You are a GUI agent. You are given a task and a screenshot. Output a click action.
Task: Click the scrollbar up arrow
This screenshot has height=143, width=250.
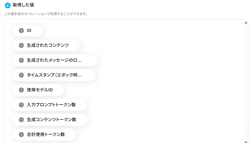[x=246, y=23]
